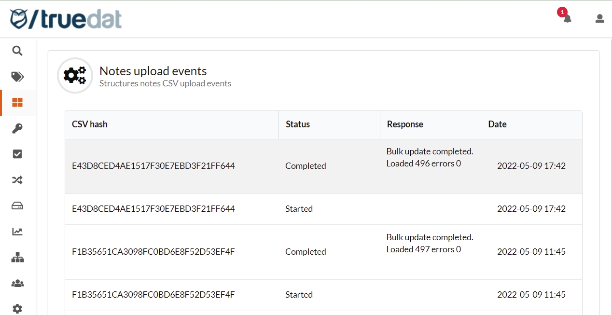612x315 pixels.
Task: Click the shuffle arrows sidebar icon
Action: [17, 180]
